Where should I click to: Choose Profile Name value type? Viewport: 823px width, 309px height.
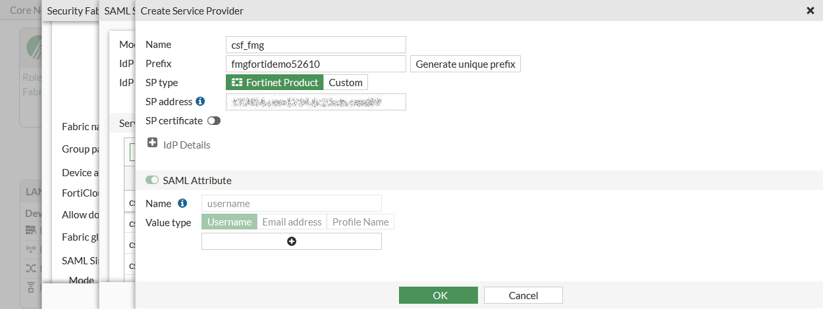coord(360,222)
